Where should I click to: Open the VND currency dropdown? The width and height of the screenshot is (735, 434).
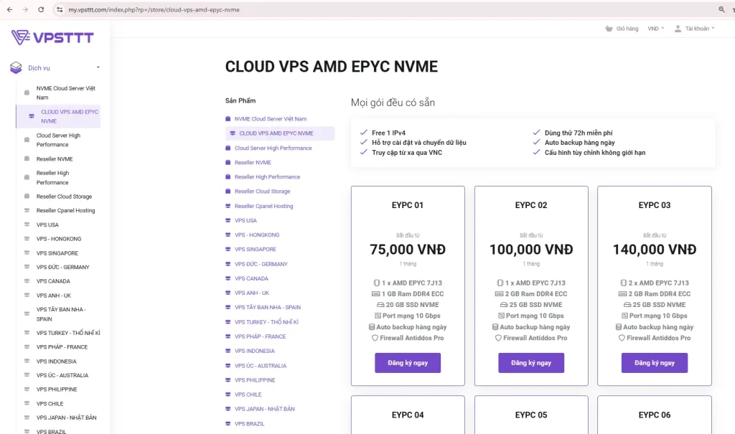point(656,29)
